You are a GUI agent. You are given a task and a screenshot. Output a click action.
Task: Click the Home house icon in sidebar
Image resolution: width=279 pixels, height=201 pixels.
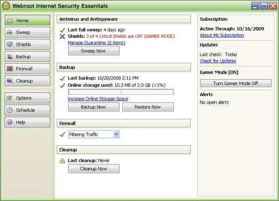point(10,21)
